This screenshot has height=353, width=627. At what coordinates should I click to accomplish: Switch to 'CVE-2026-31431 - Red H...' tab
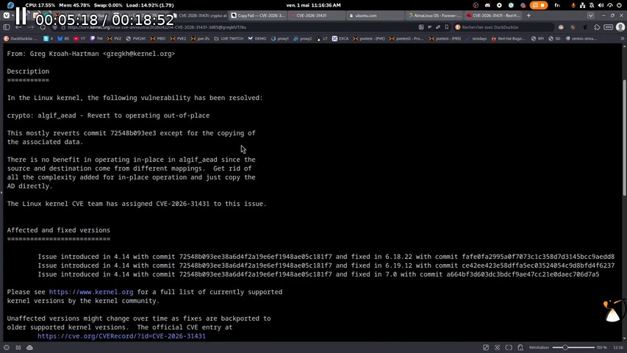tap(492, 15)
